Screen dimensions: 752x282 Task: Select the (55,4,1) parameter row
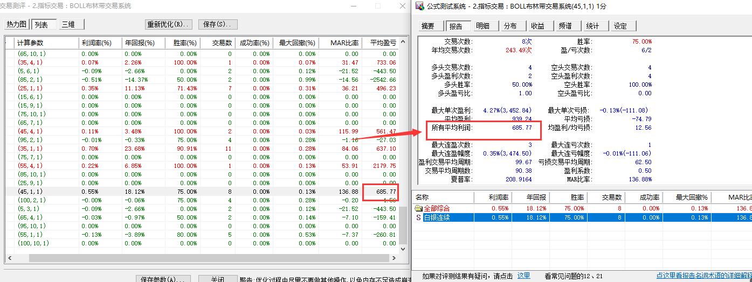point(202,166)
